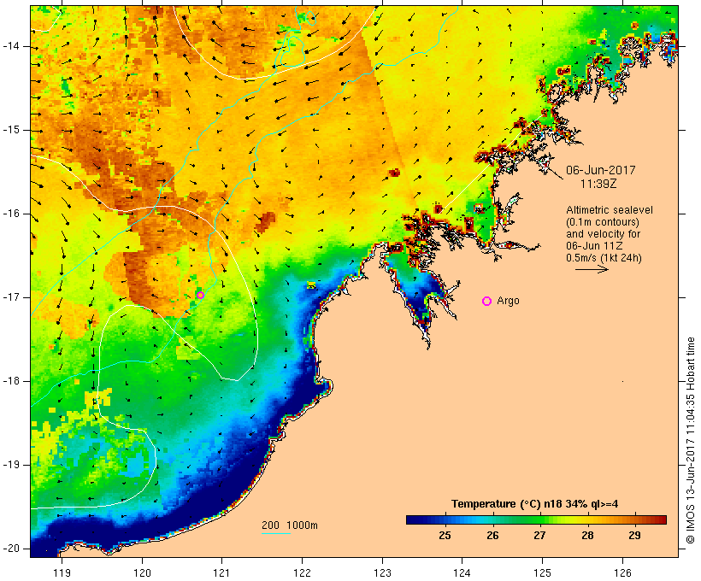
Task: Click the 'Argo' legend label
Action: 509,301
